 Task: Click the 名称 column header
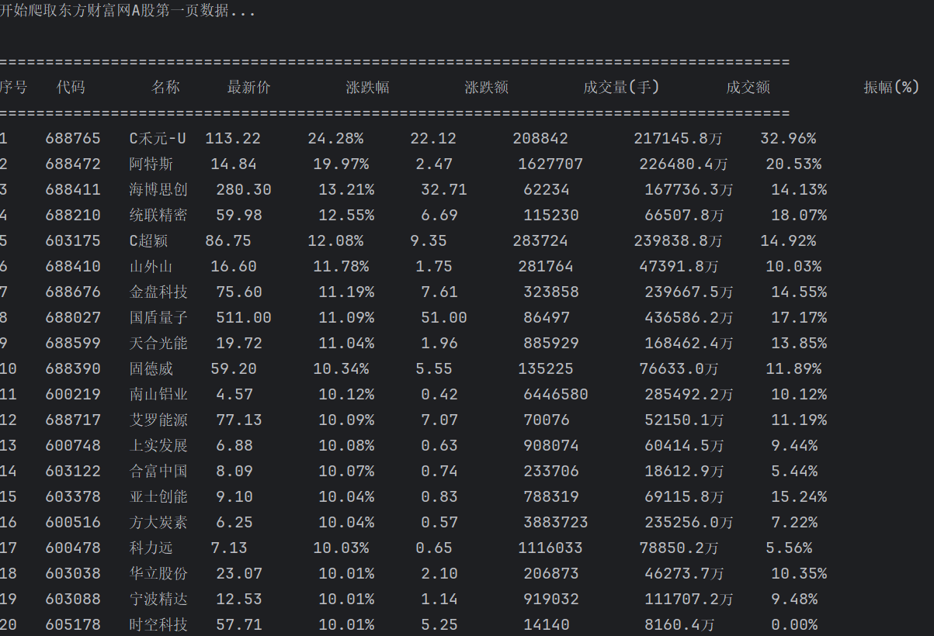(x=165, y=88)
